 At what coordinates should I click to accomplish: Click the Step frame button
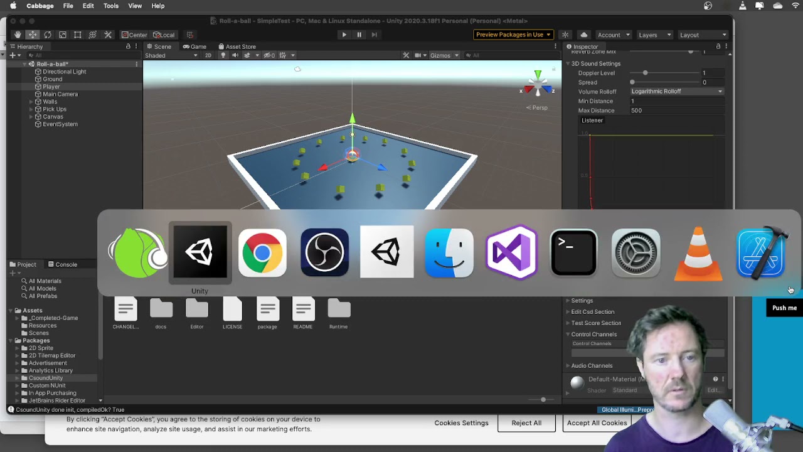pyautogui.click(x=375, y=35)
